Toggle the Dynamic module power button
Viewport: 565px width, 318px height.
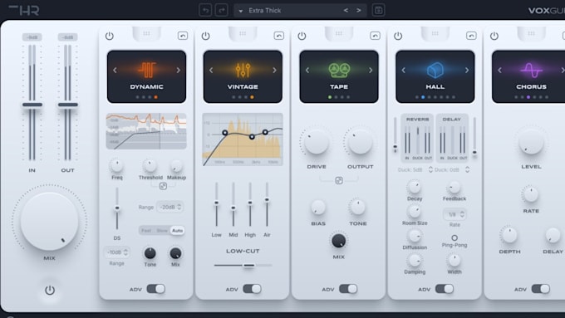tap(110, 36)
